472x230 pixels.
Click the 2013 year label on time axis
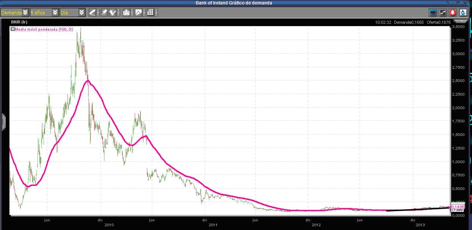point(421,225)
